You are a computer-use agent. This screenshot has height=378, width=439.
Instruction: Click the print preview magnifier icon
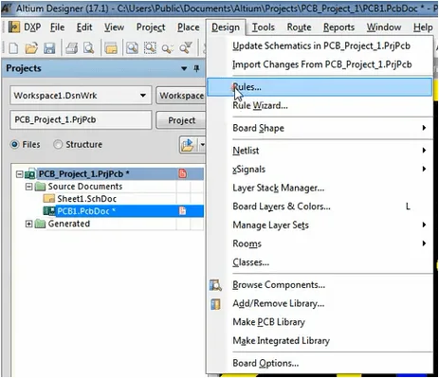pyautogui.click(x=89, y=48)
